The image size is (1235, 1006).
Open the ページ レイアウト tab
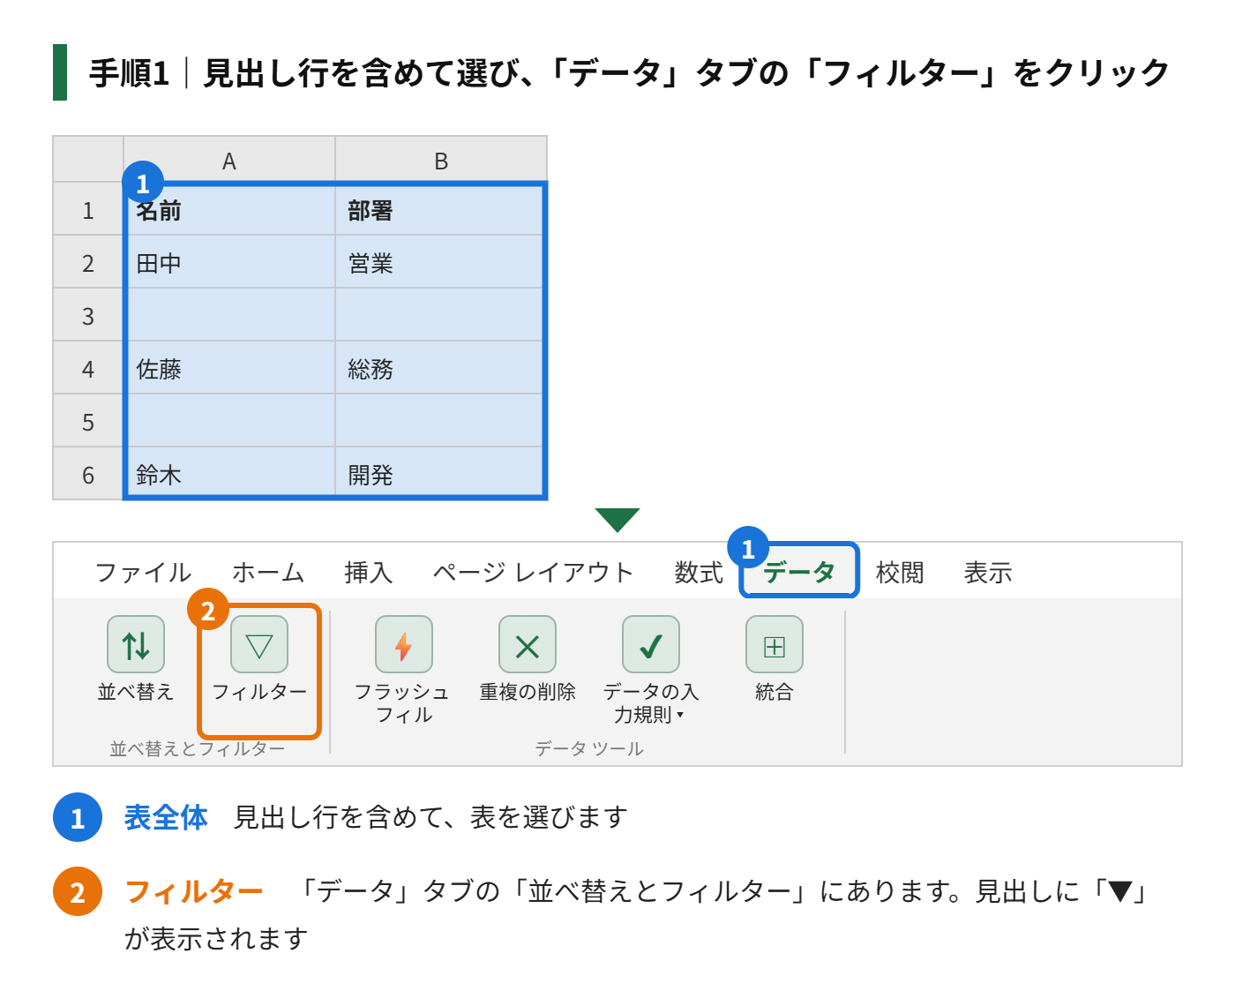(533, 573)
